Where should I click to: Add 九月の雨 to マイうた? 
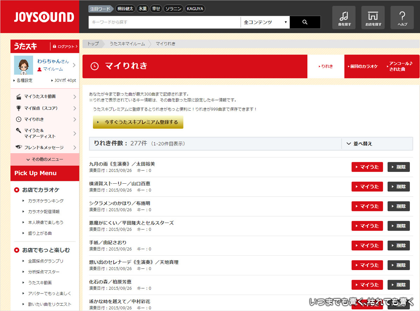click(x=367, y=167)
